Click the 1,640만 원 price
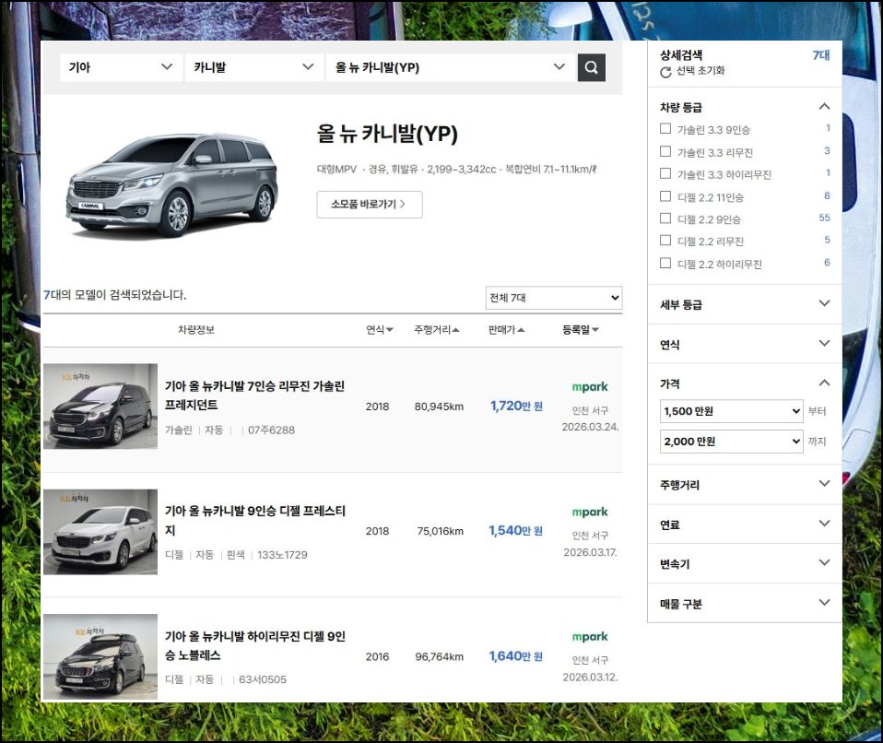This screenshot has height=743, width=883. (516, 656)
